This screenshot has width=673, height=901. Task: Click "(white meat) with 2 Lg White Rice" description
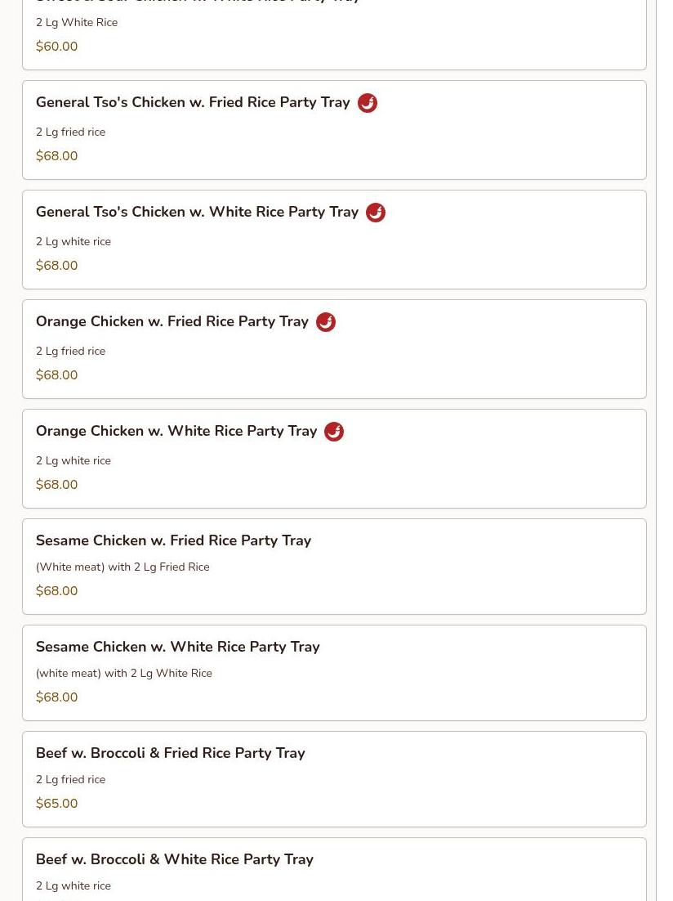pos(124,674)
